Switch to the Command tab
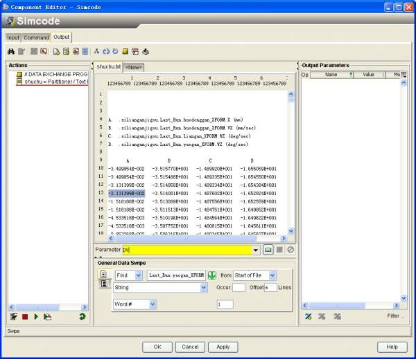The height and width of the screenshot is (359, 416). (36, 37)
